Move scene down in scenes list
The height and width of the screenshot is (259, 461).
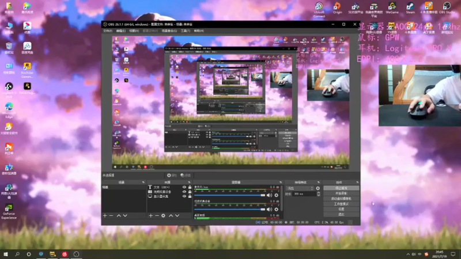(x=125, y=215)
